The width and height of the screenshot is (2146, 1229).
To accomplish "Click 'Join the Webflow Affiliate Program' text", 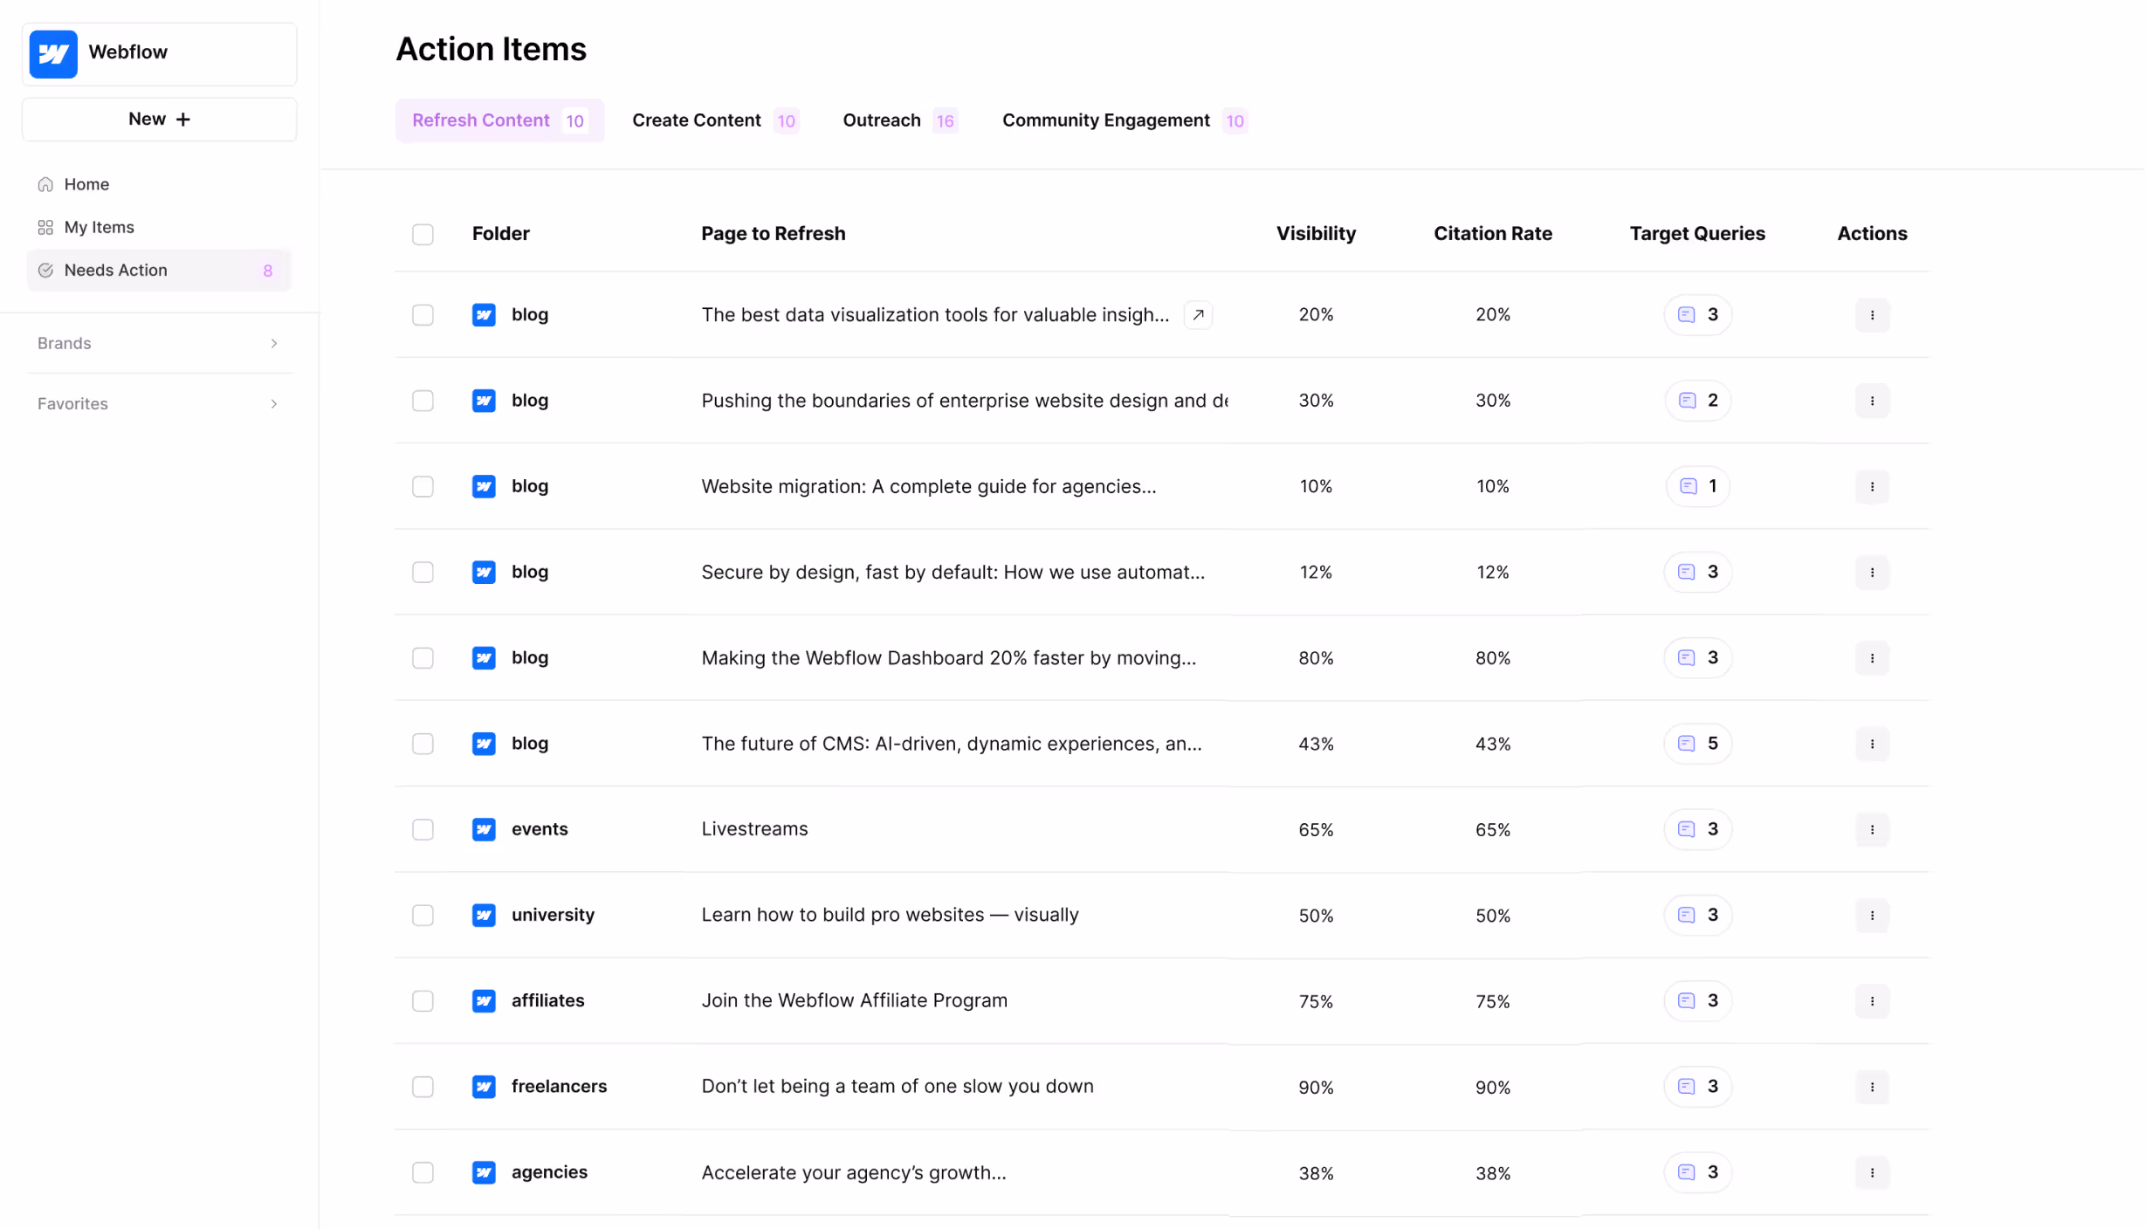I will pos(854,1000).
